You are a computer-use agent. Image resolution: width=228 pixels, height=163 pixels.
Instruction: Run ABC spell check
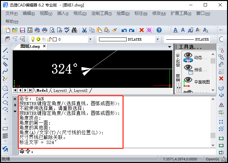(x=67, y=30)
